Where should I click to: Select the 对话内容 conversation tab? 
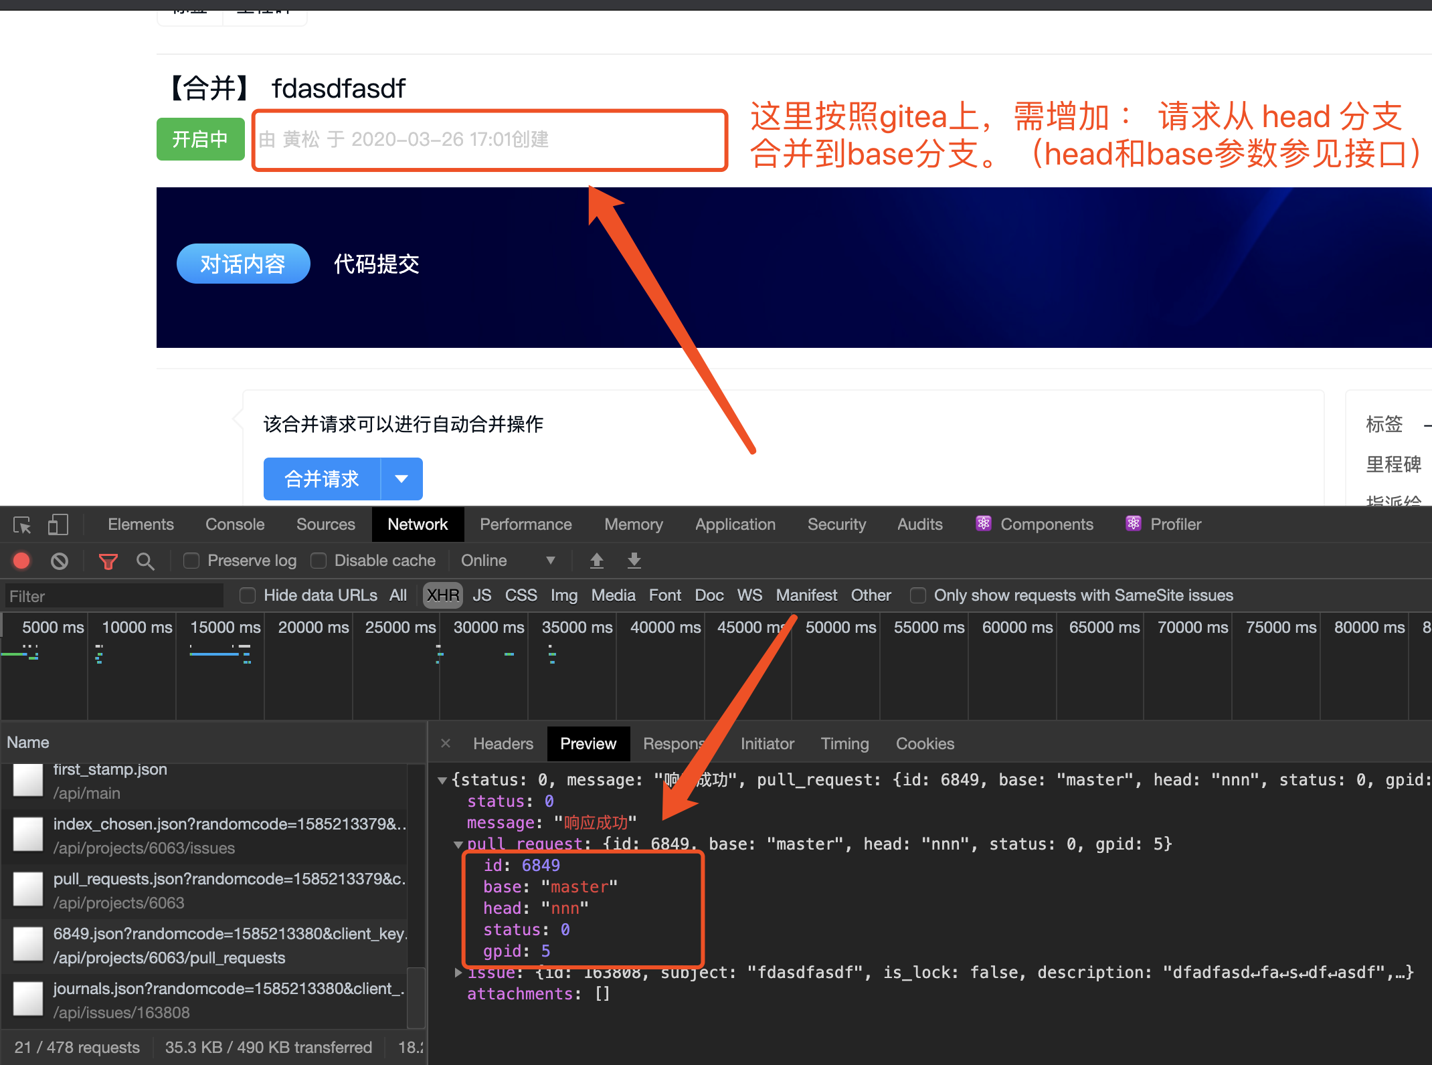point(243,264)
